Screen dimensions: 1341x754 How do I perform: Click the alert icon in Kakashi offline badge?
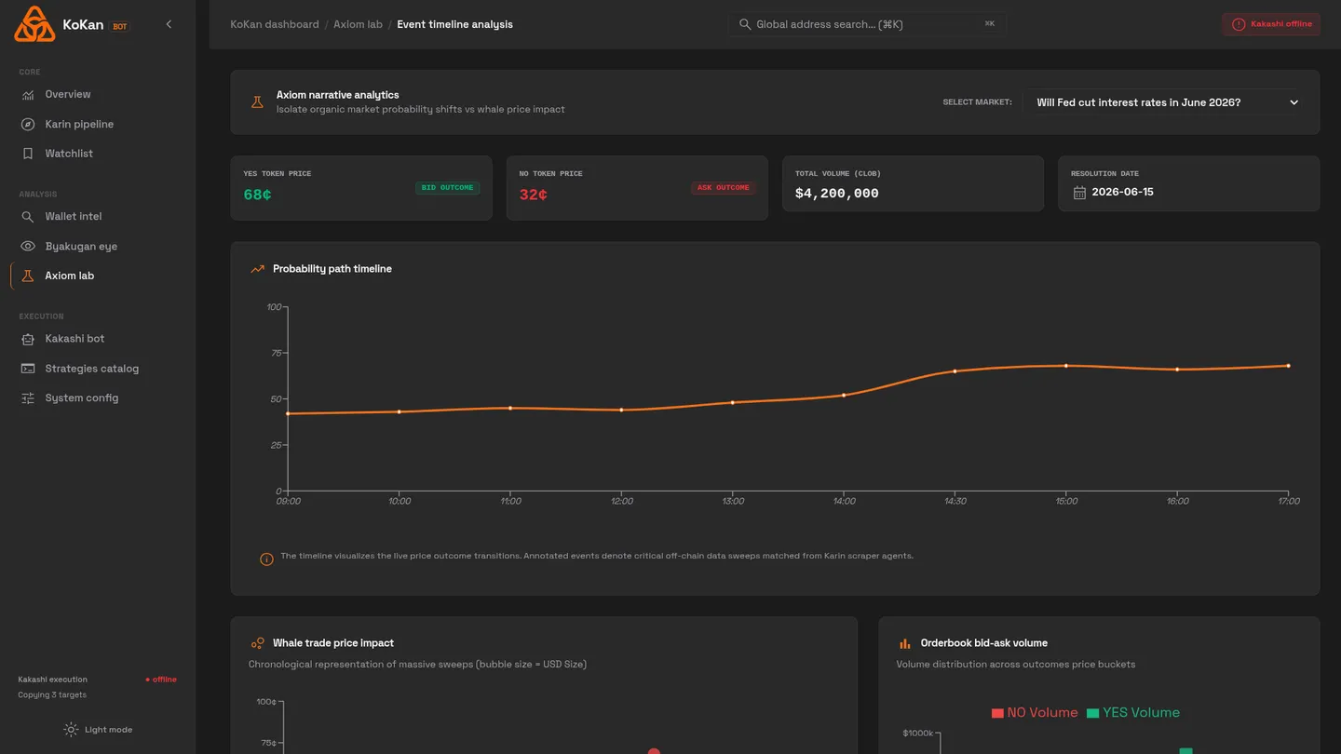coord(1239,24)
